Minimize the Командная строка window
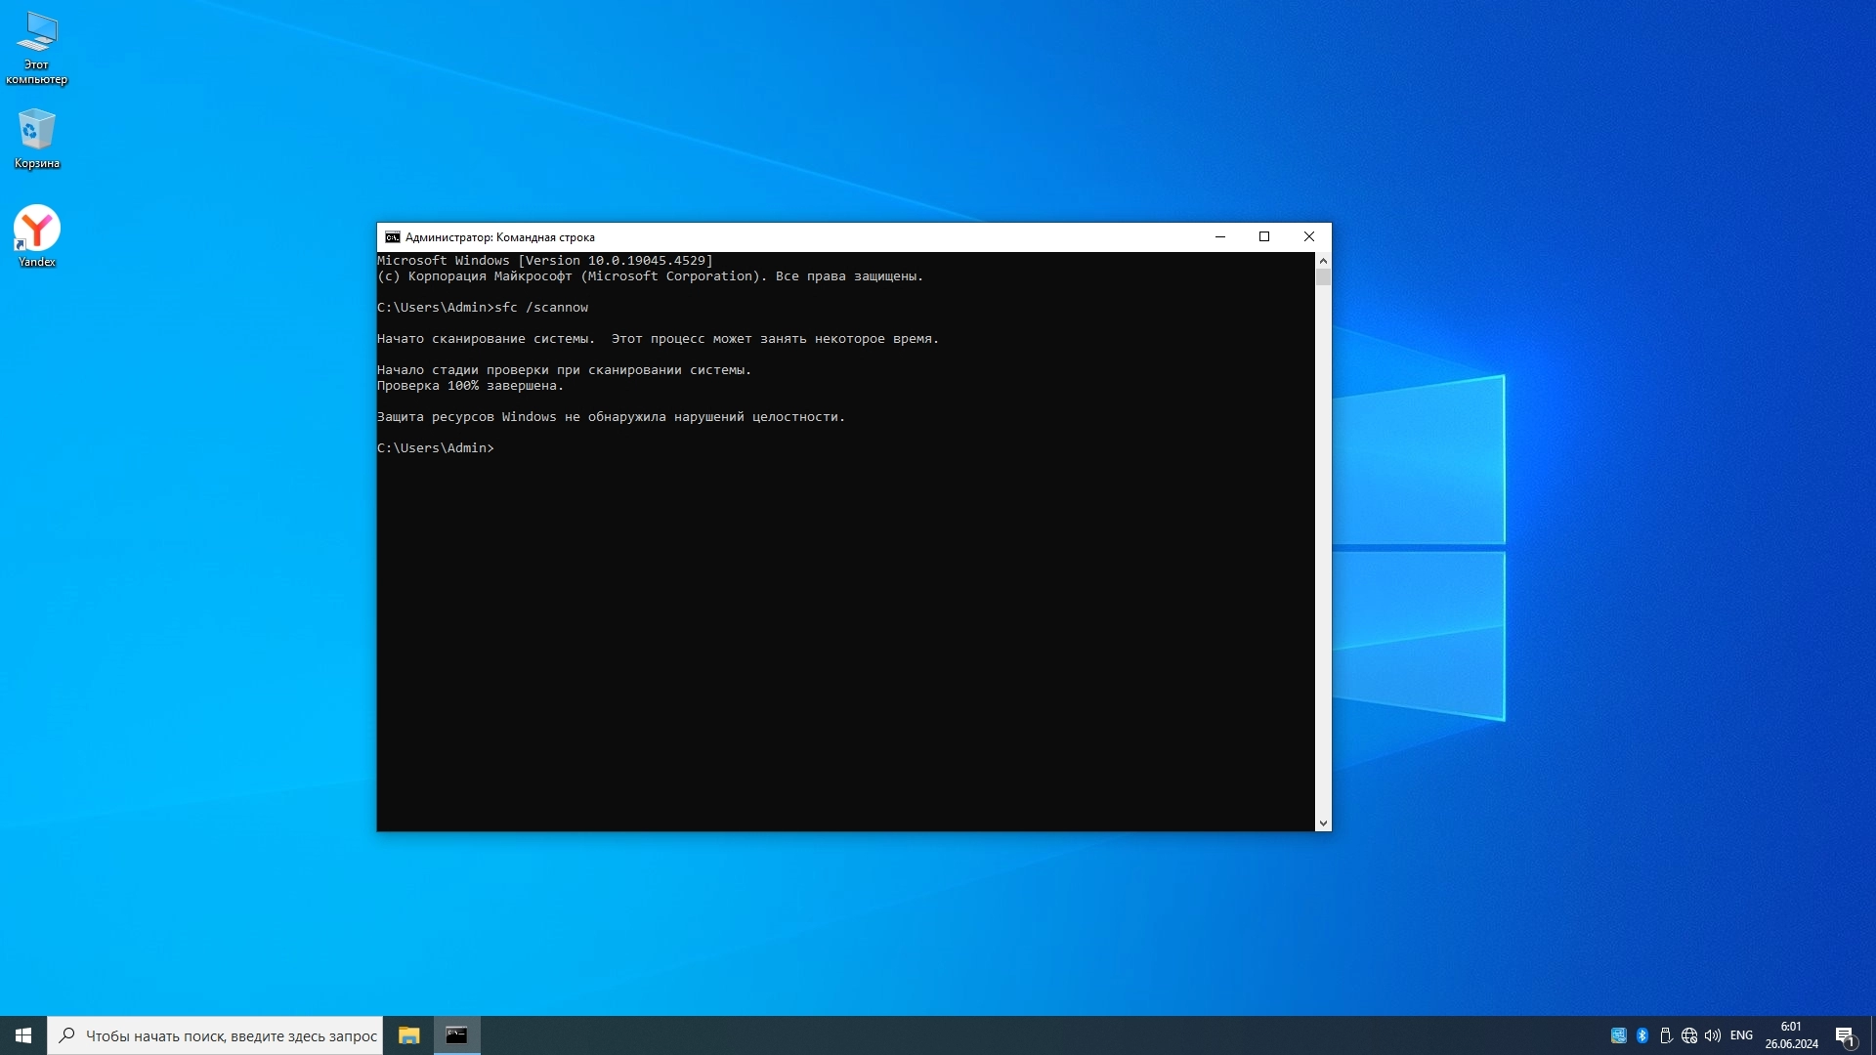 [1220, 236]
